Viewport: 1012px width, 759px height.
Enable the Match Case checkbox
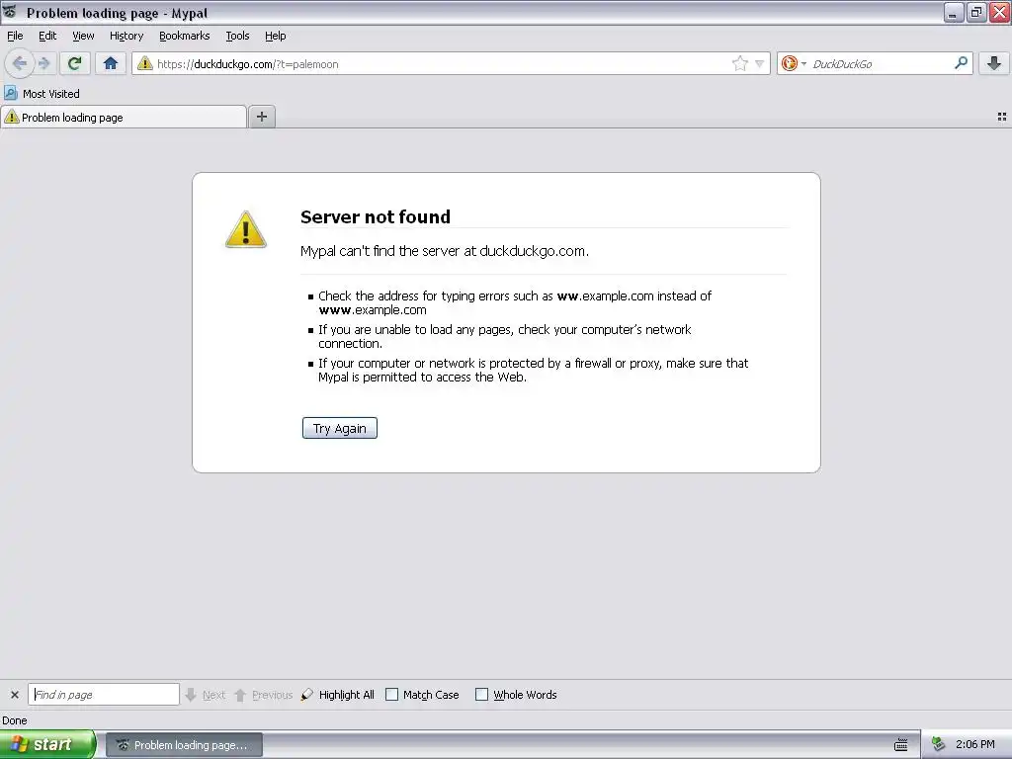click(x=391, y=695)
